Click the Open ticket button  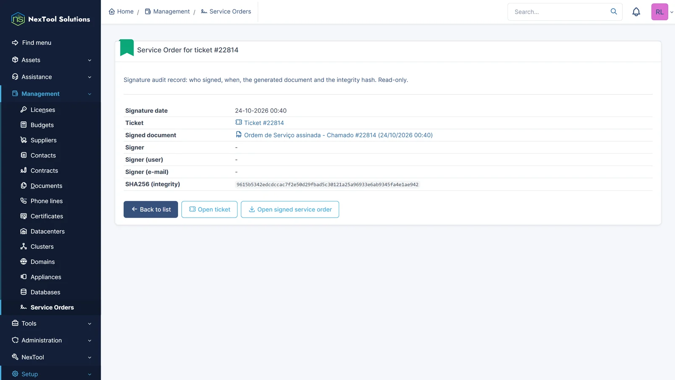click(x=209, y=209)
